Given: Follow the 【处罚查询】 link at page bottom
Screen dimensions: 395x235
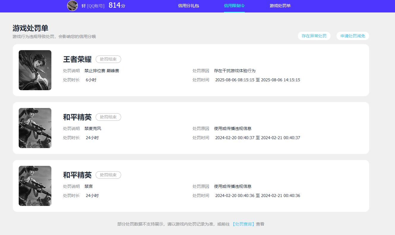Looking at the screenshot, I should click(244, 224).
